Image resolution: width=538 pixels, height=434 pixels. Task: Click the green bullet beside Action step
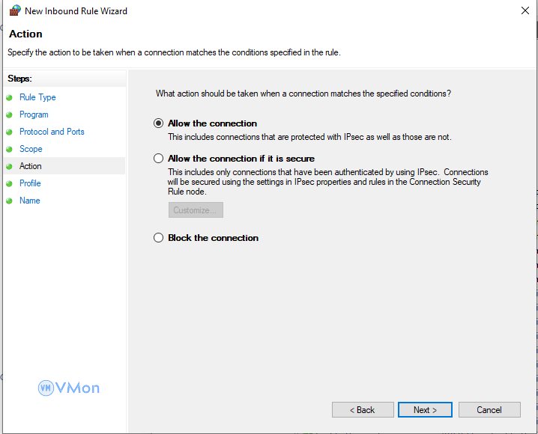coord(10,166)
